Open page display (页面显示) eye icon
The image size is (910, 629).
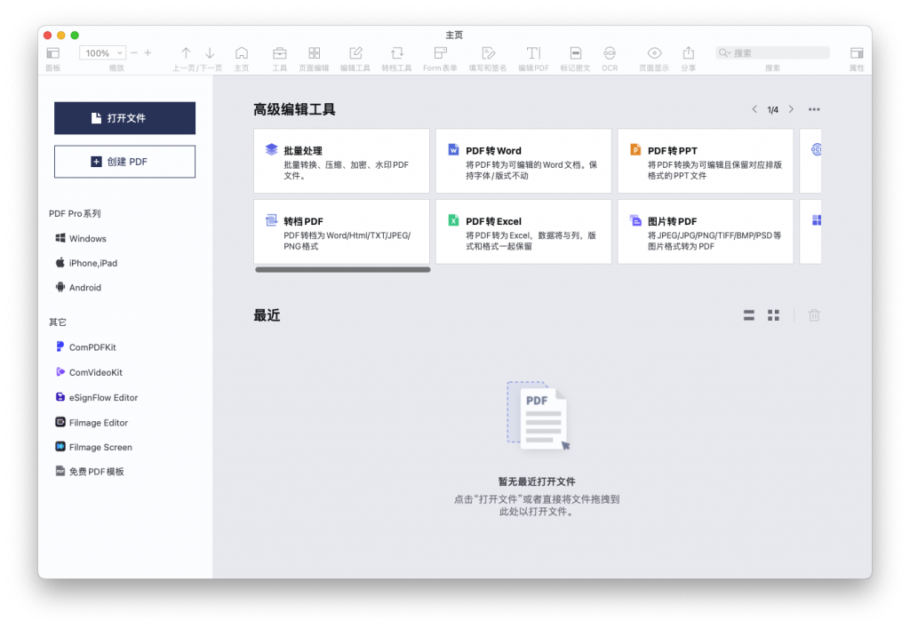pos(654,52)
